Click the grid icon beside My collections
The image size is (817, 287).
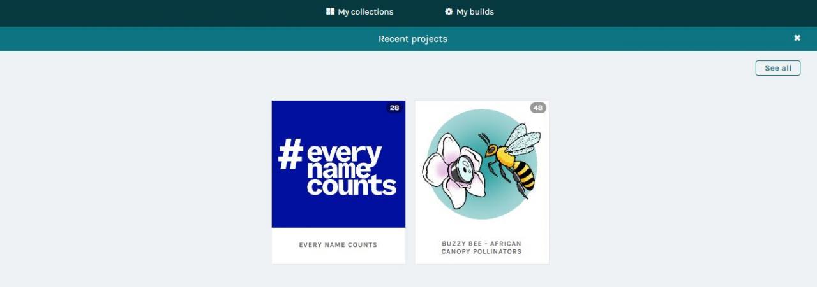pyautogui.click(x=330, y=11)
